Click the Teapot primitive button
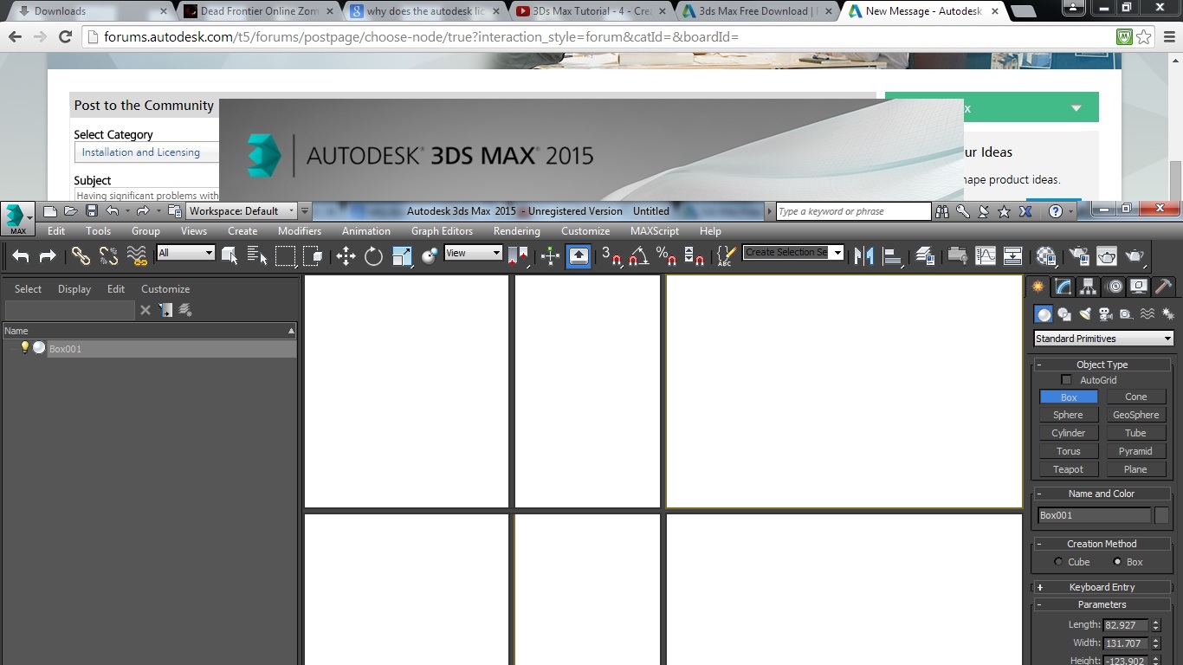1183x665 pixels. pyautogui.click(x=1068, y=469)
